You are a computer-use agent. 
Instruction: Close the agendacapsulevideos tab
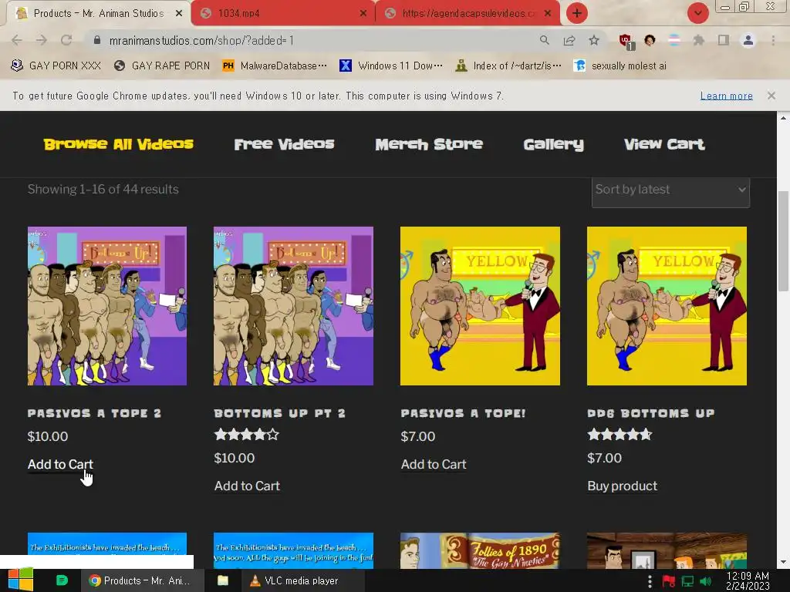(x=547, y=14)
